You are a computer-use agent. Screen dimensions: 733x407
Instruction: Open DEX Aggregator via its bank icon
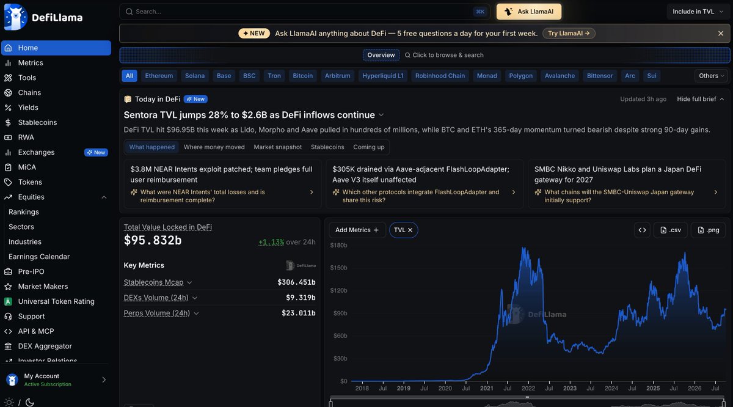click(8, 346)
